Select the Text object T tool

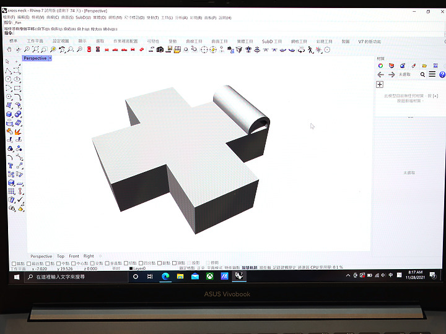click(x=11, y=166)
